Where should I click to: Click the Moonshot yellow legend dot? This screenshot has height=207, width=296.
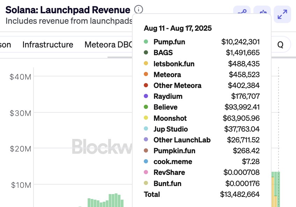(x=146, y=118)
